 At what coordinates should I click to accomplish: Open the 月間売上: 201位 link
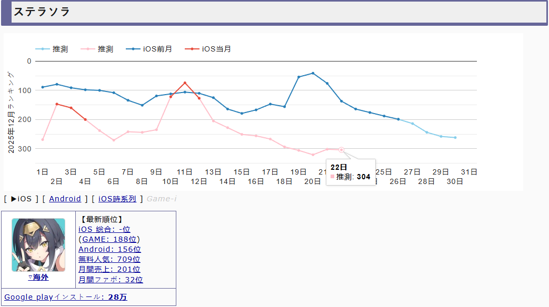point(109,269)
